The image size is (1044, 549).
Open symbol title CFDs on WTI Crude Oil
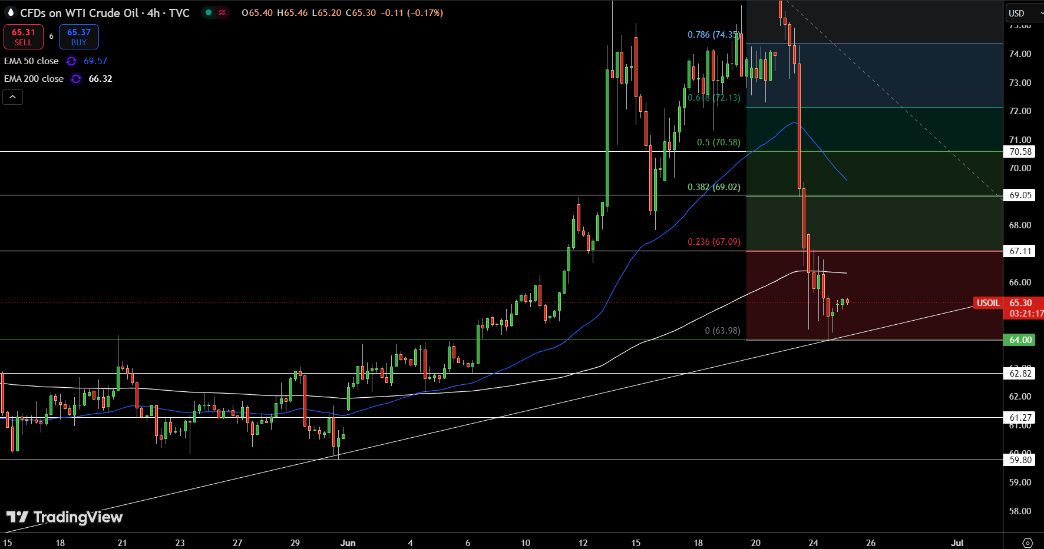[x=105, y=13]
